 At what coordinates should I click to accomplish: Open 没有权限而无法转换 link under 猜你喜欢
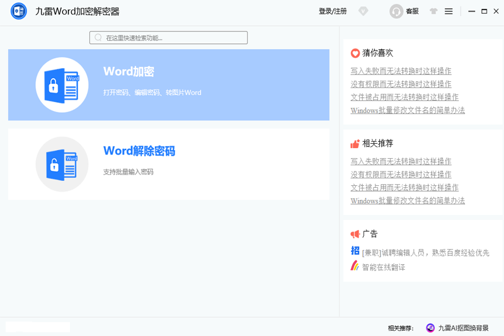click(x=401, y=84)
